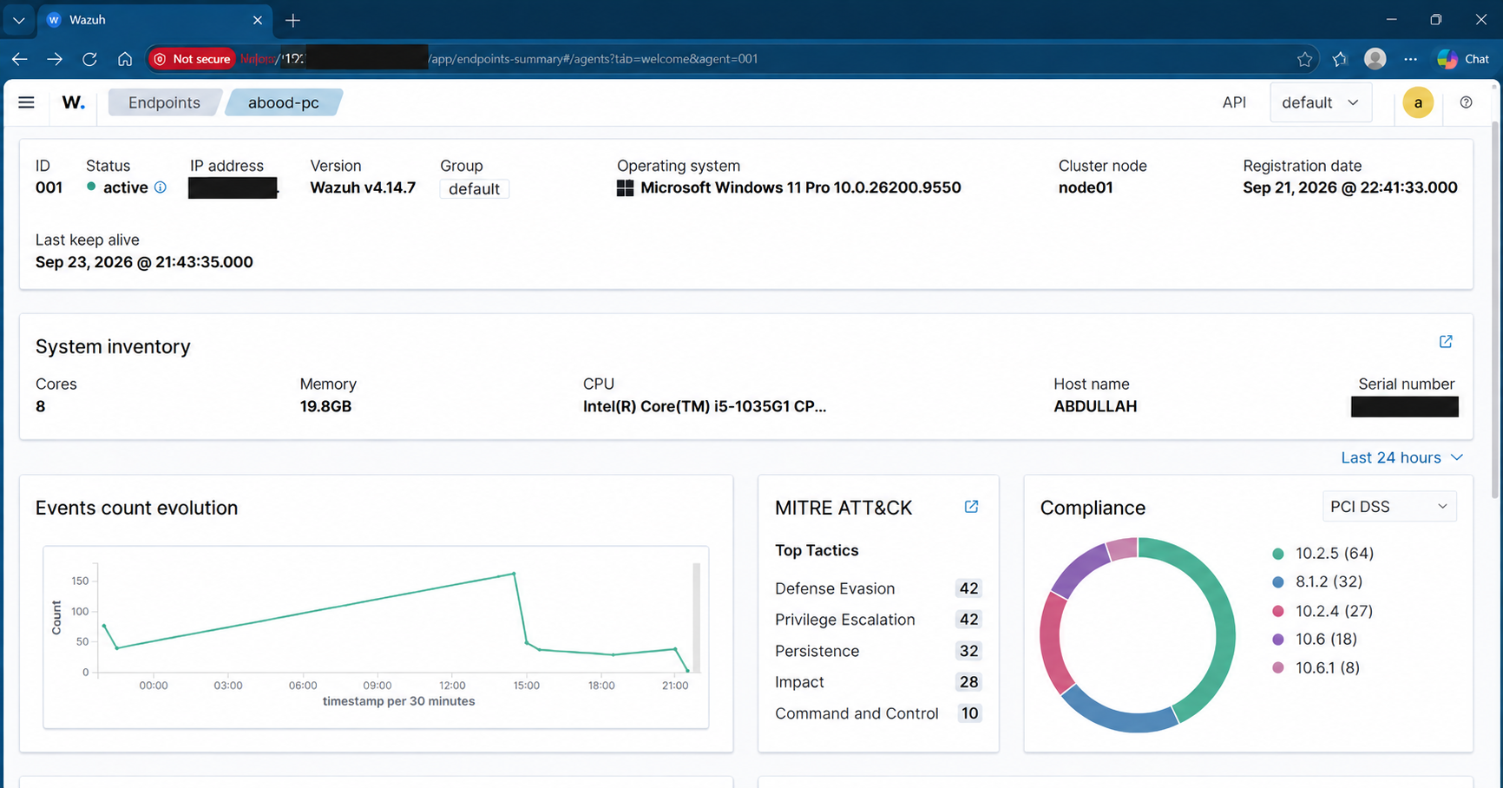
Task: Click the Wazuh v4.14.7 version text
Action: click(363, 187)
